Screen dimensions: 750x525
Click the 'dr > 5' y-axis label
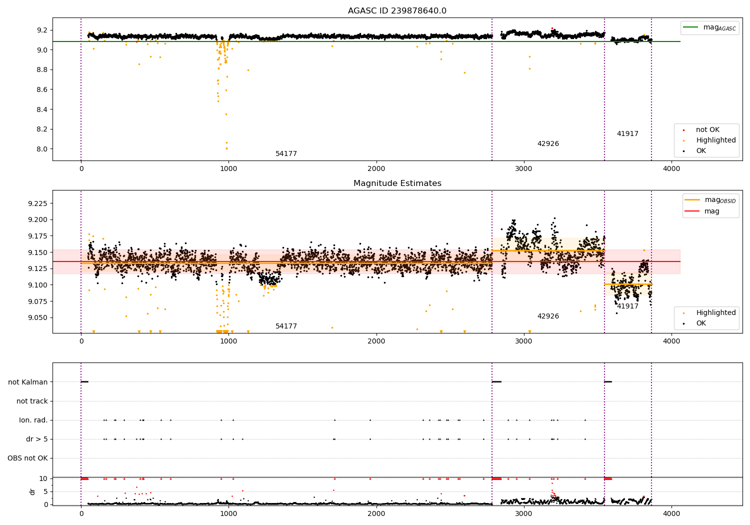[37, 439]
